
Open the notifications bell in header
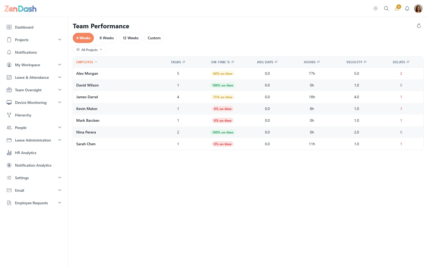coord(407,9)
